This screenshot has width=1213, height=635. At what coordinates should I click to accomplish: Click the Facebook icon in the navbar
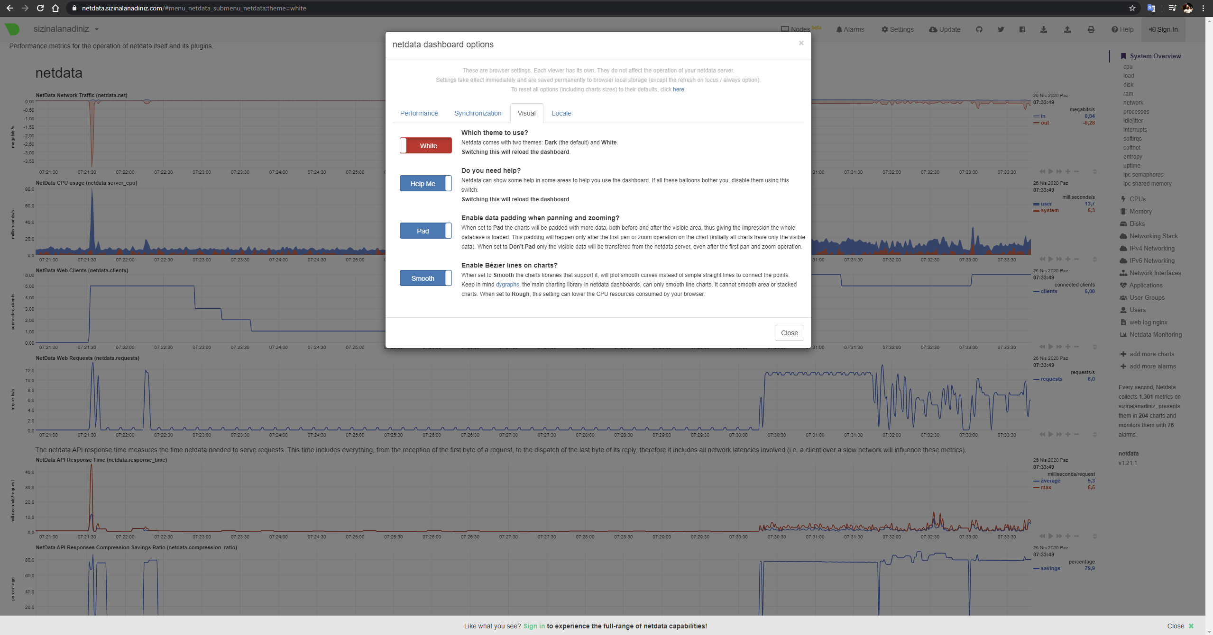(1022, 29)
